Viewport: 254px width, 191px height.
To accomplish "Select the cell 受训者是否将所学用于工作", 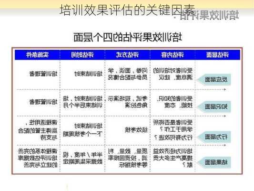I will point(173,126).
